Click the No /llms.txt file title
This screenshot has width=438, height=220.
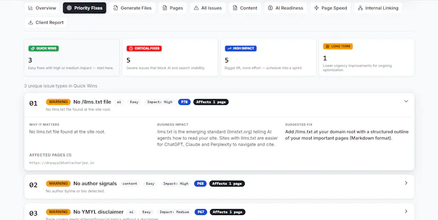tap(92, 102)
